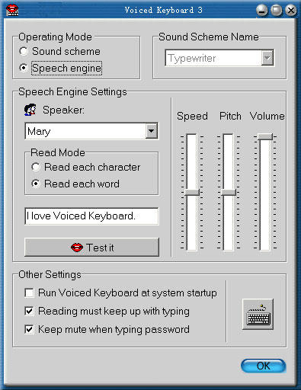The image size is (301, 390).
Task: Click the Speed slider handle
Action: click(x=192, y=192)
